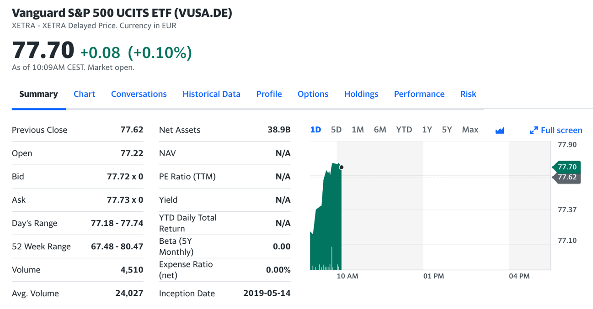Select the Summary tab
Image resolution: width=593 pixels, height=309 pixels.
38,94
